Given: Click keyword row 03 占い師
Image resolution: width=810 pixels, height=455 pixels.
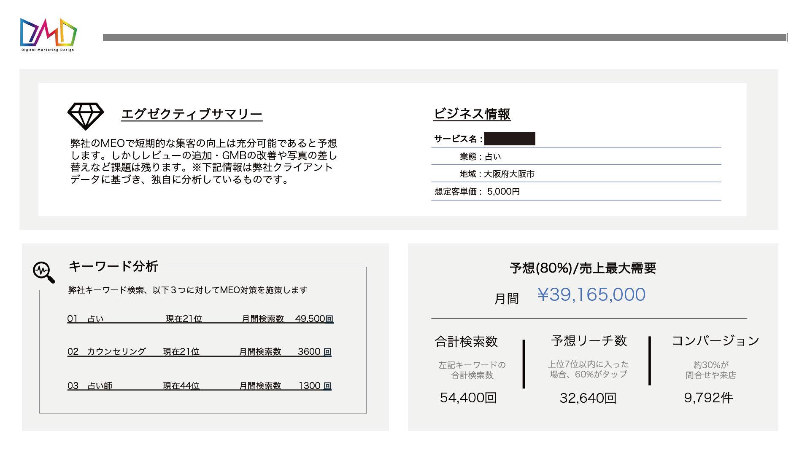Looking at the screenshot, I should click(x=100, y=385).
